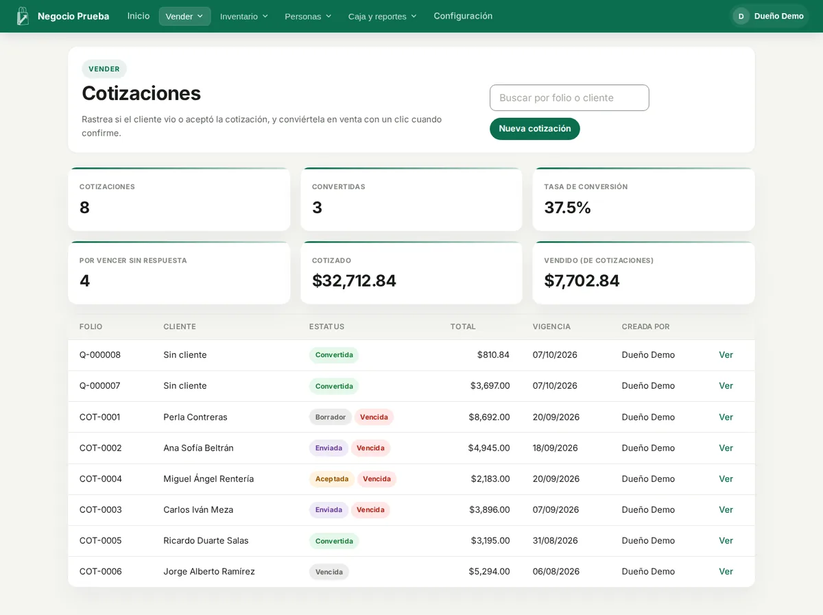823x615 pixels.
Task: Click Nueva cotización button
Action: 535,129
